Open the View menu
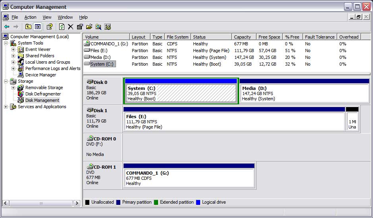The height and width of the screenshot is (218, 373). click(47, 17)
